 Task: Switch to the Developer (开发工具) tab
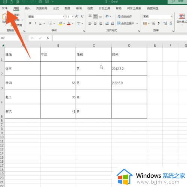click(104, 8)
